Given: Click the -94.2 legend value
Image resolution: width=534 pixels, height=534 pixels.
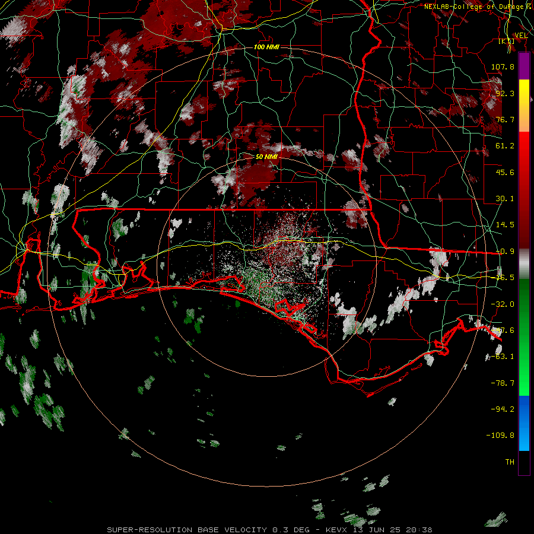Looking at the screenshot, I should click(503, 409).
